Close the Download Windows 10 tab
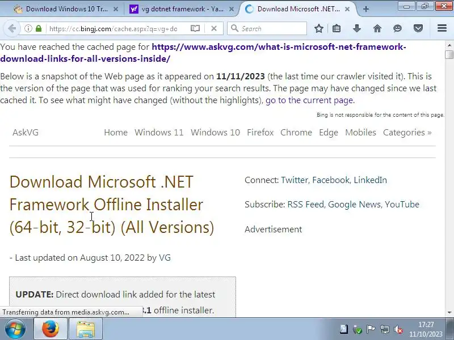 [116, 9]
